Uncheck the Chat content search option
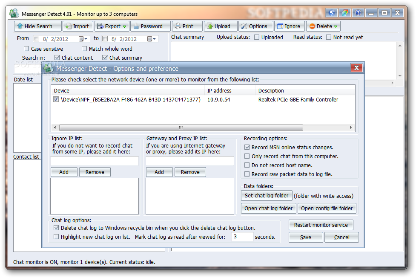 [57, 58]
